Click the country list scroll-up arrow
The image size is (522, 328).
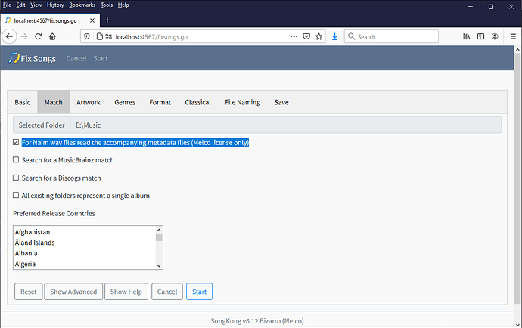pyautogui.click(x=159, y=230)
